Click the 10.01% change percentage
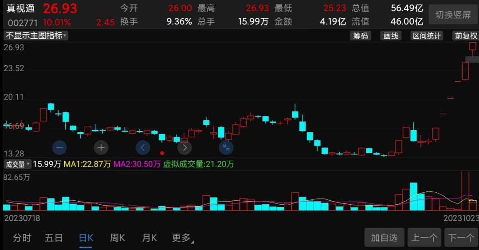This screenshot has width=479, height=250. pos(57,22)
